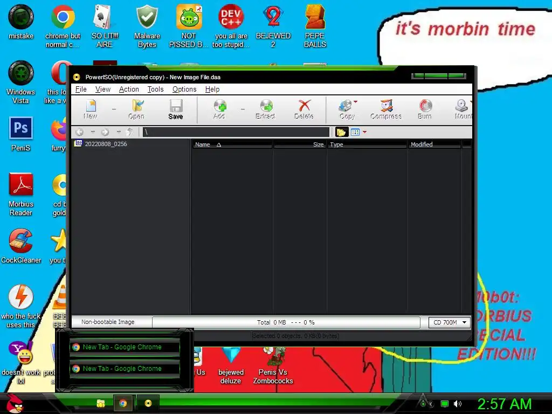
Task: Click the path address field
Action: 236,132
